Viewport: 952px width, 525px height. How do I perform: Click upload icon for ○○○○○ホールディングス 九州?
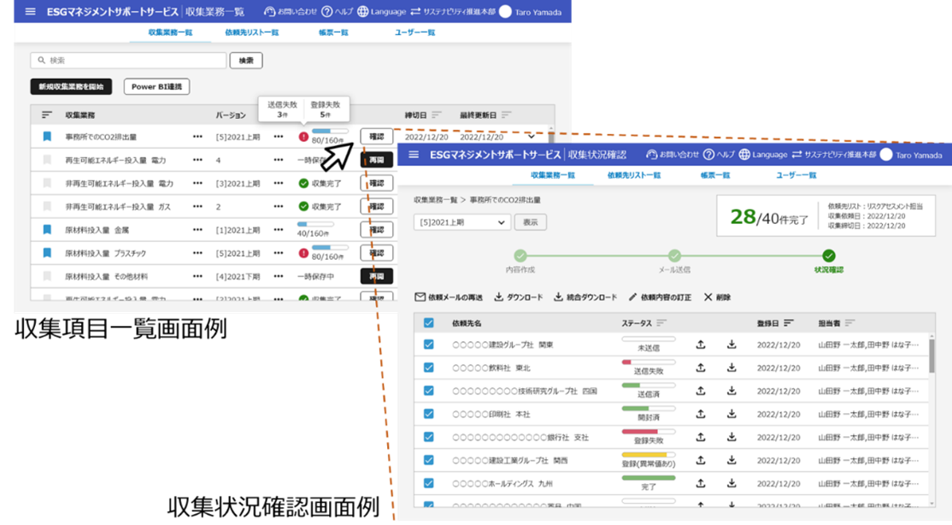click(701, 483)
